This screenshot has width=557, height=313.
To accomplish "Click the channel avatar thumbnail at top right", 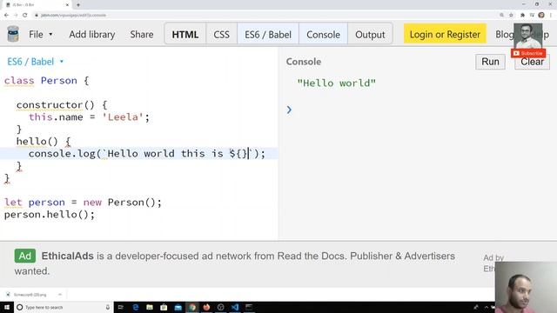I will [528, 37].
